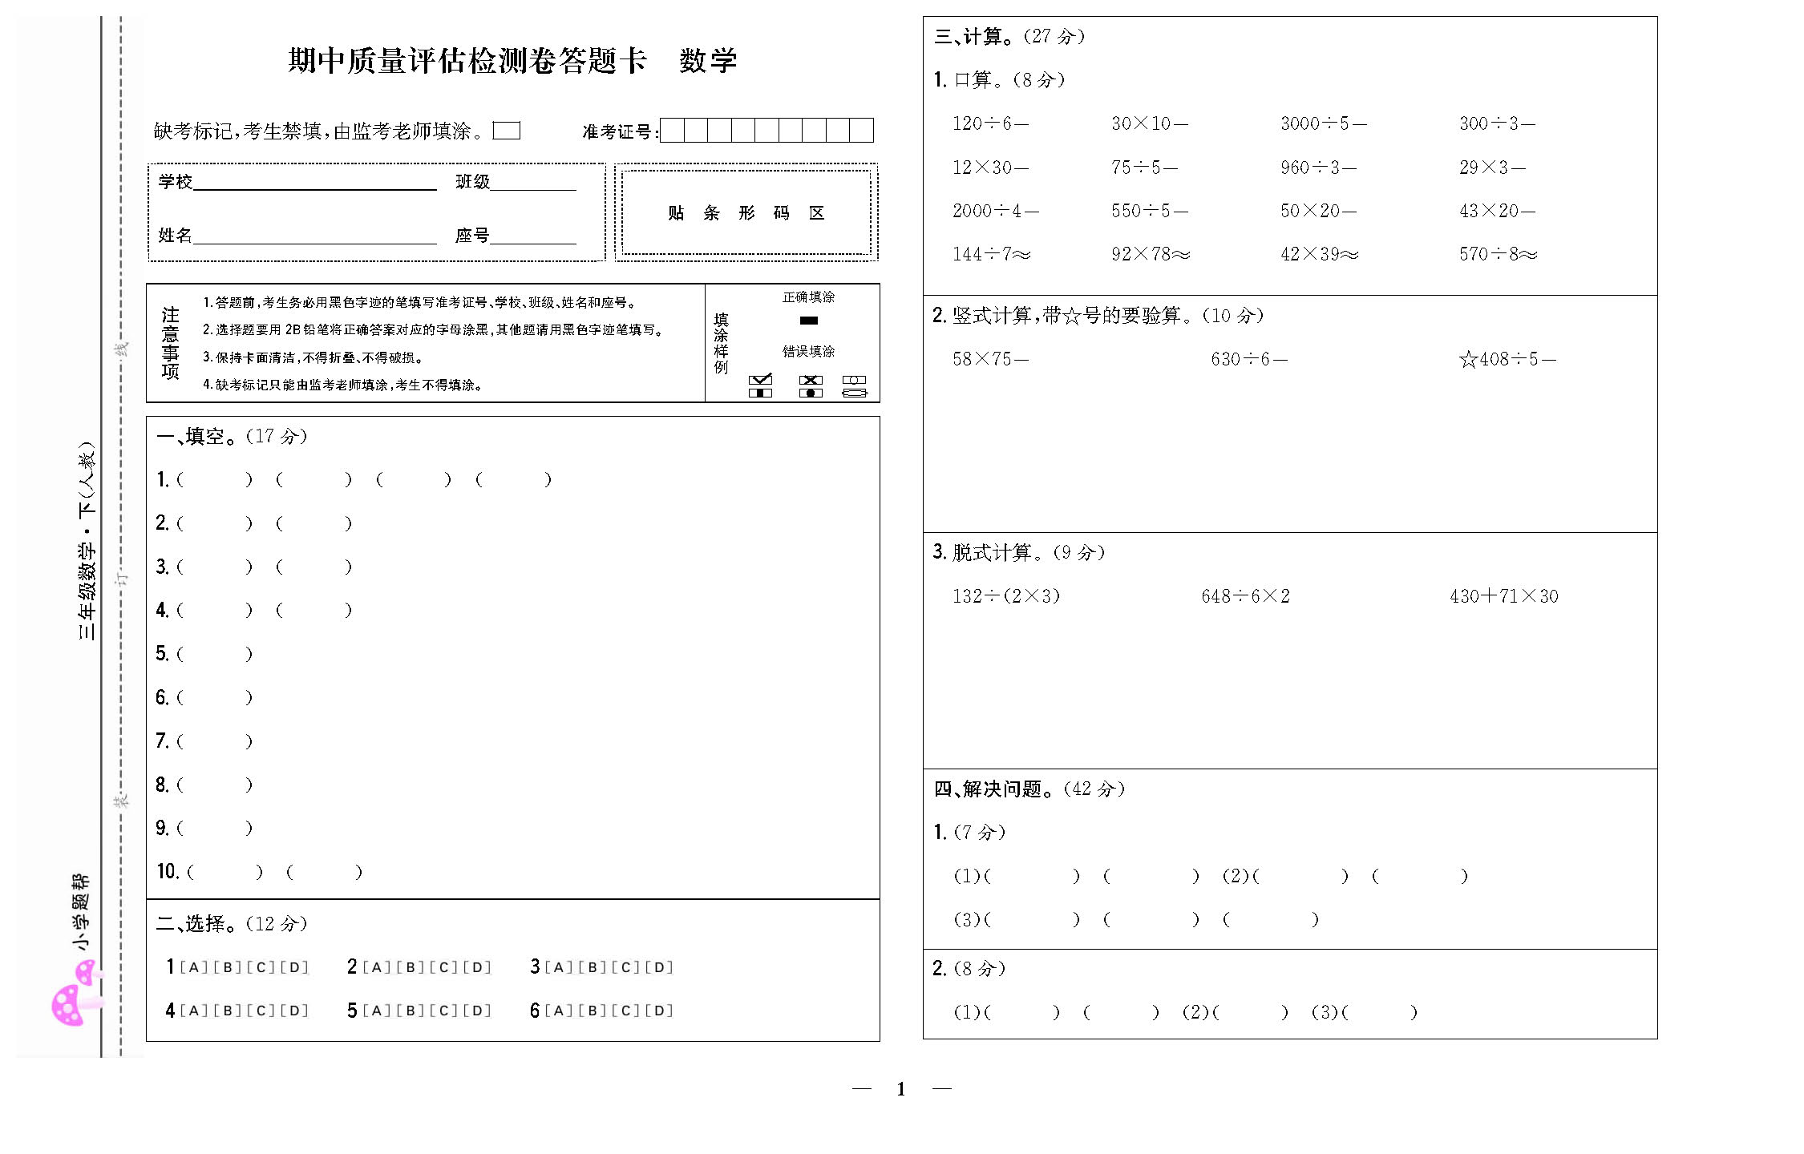
Task: Fill bubble [C] for choice question 3
Action: (625, 967)
